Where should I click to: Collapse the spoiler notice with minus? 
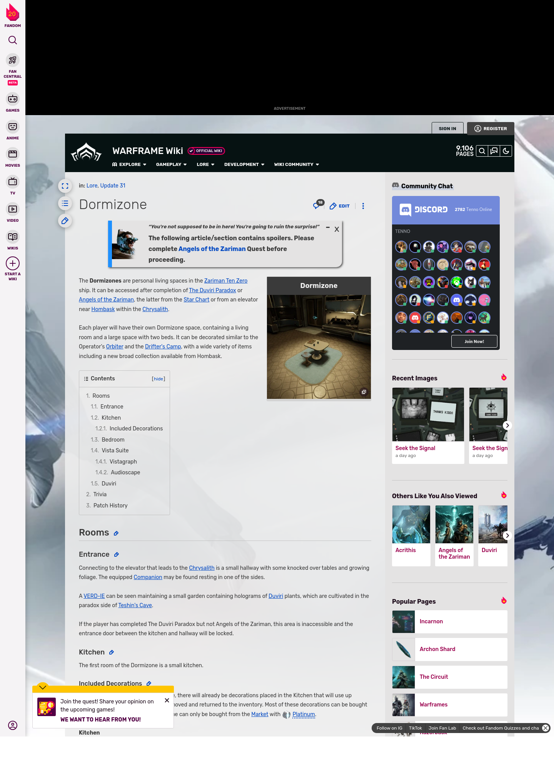(x=328, y=228)
